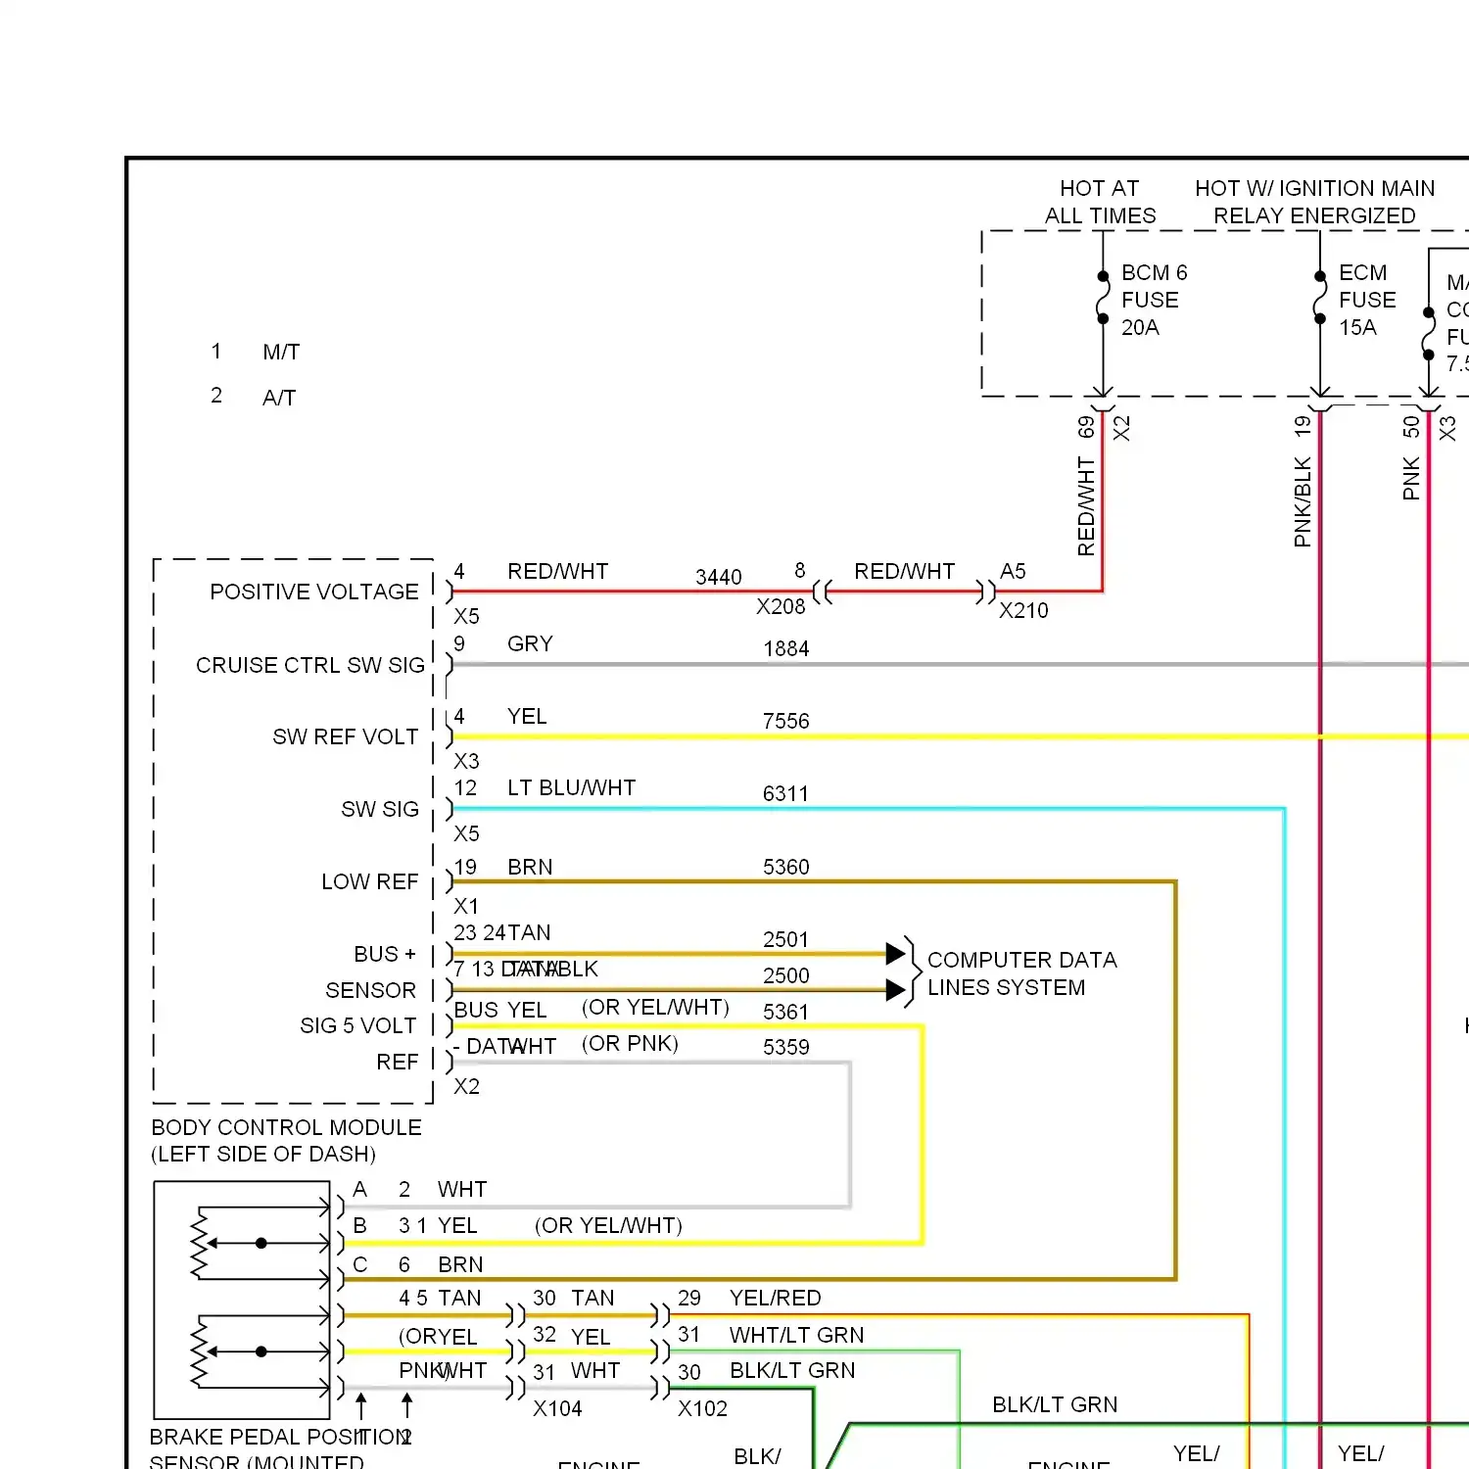This screenshot has width=1469, height=1469.
Task: Select the WHT/LT GRN wire label at pin 31
Action: coord(796,1335)
